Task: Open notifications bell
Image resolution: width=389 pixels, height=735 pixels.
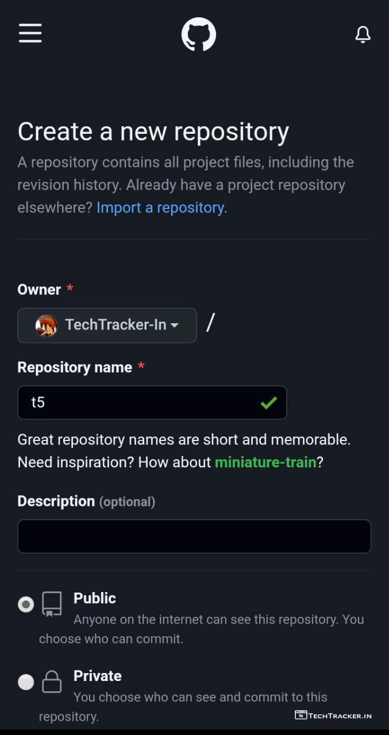Action: tap(363, 34)
